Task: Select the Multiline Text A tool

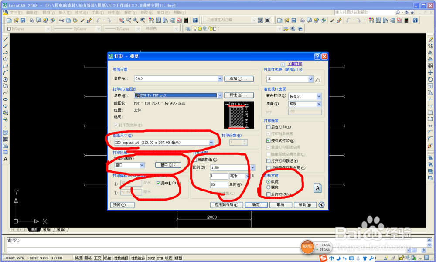Action: pos(5,159)
